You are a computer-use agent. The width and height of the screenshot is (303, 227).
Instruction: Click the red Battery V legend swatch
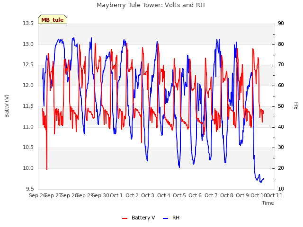pos(125,218)
